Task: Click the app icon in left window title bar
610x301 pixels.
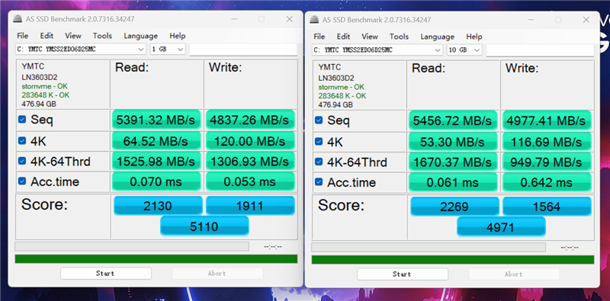Action: point(18,19)
